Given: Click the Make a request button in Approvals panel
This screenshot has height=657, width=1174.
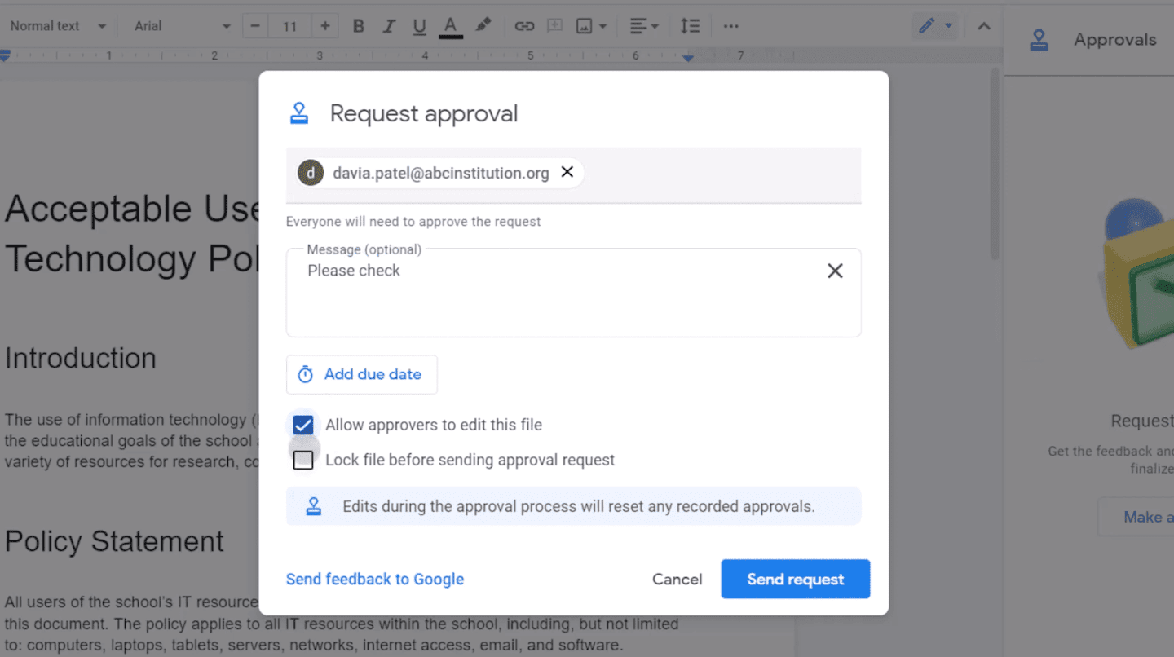Looking at the screenshot, I should (x=1136, y=517).
